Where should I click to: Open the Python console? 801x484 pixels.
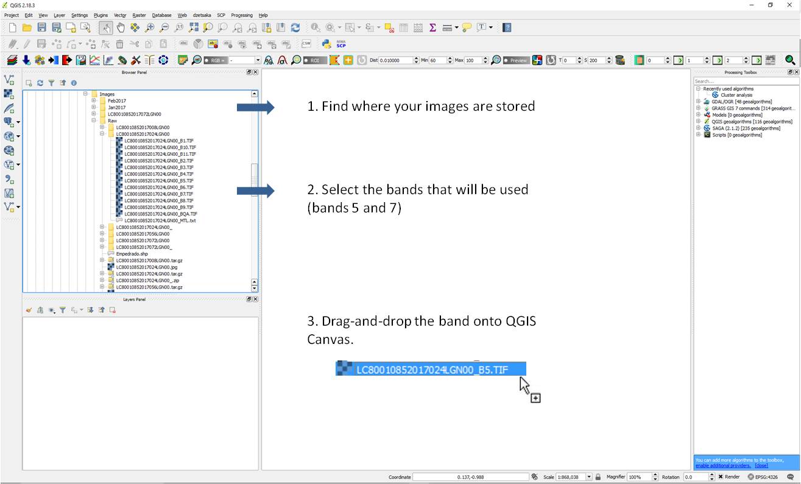(x=326, y=44)
